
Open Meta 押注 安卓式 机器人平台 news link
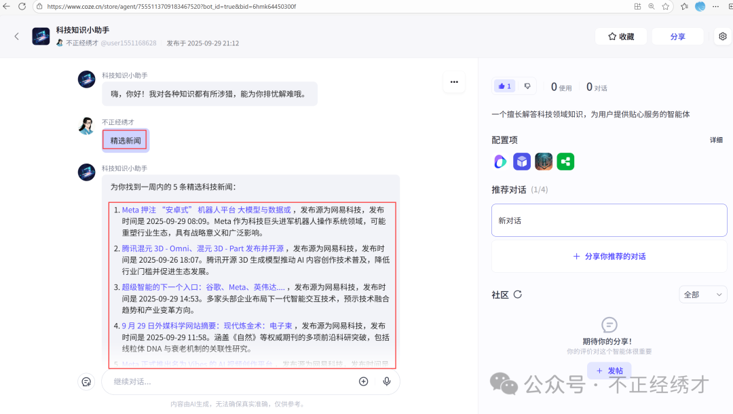[x=206, y=210]
